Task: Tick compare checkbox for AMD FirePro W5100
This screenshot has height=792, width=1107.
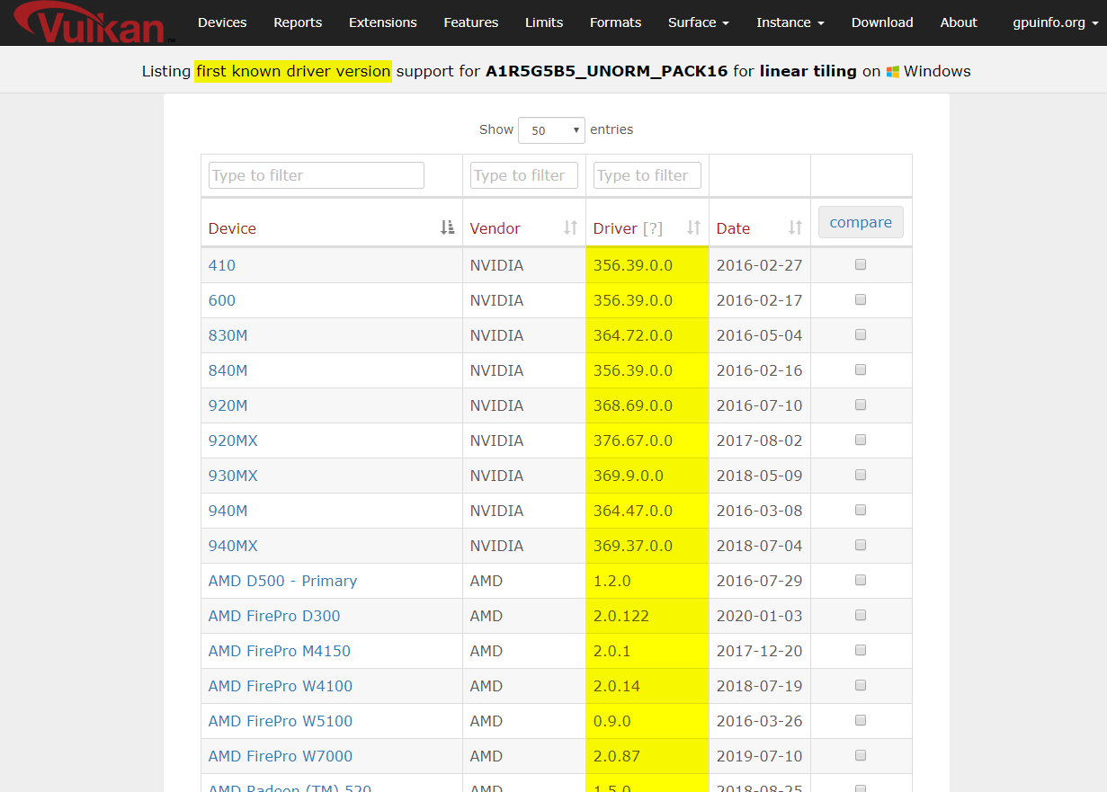Action: (x=861, y=720)
